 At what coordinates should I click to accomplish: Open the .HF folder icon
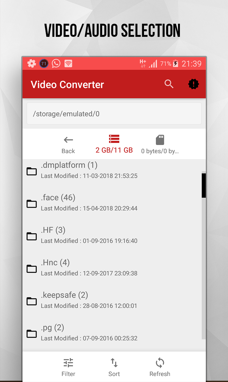coord(32,236)
